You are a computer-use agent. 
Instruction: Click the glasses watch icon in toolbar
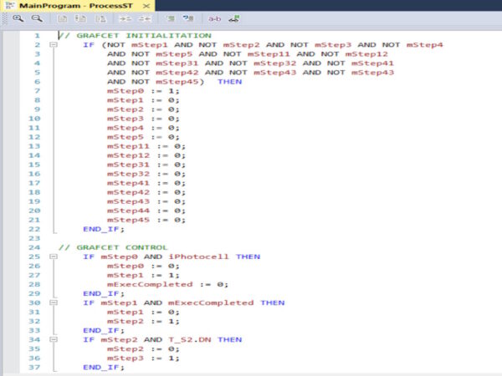[234, 18]
